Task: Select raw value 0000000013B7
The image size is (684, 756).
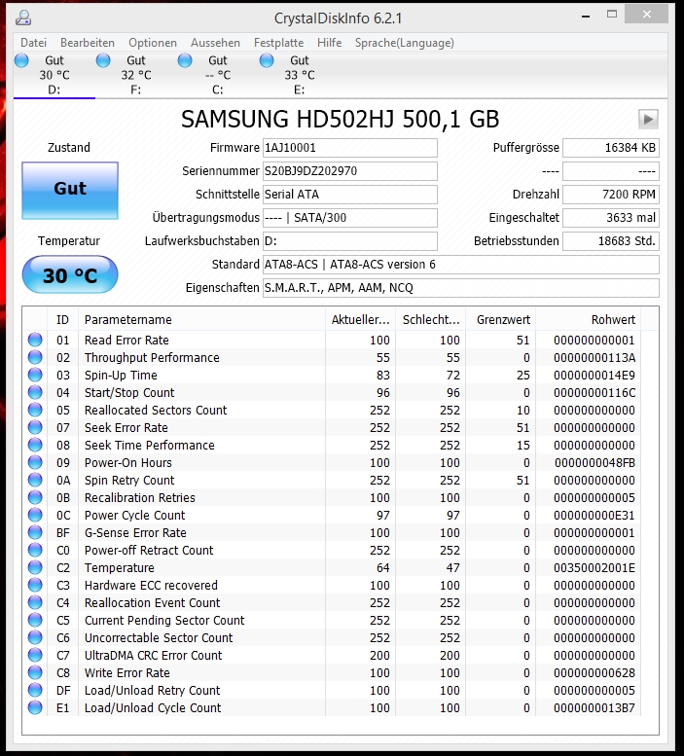Action: pos(594,708)
